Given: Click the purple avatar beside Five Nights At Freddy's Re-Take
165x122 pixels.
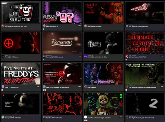Looking at the screenshot, I should pyautogui.click(x=86, y=56).
